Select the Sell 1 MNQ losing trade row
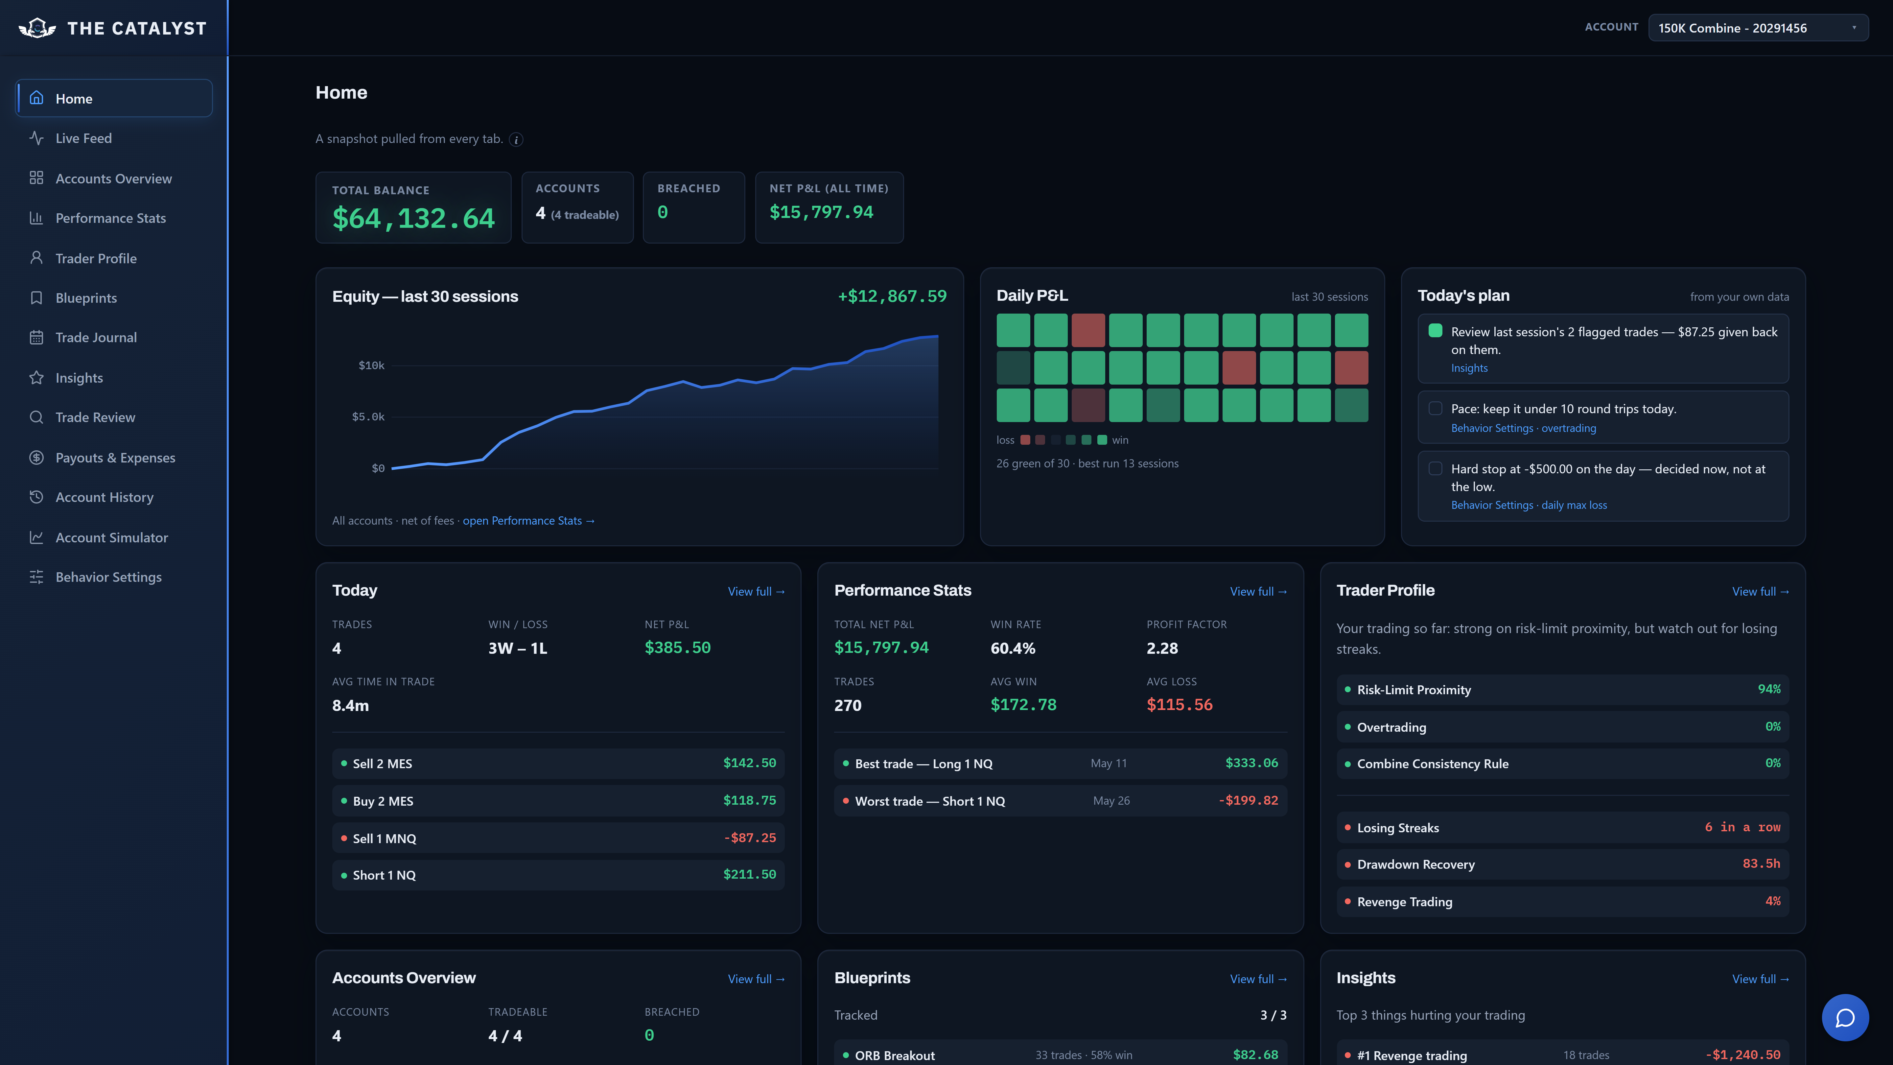The height and width of the screenshot is (1065, 1893). tap(558, 838)
